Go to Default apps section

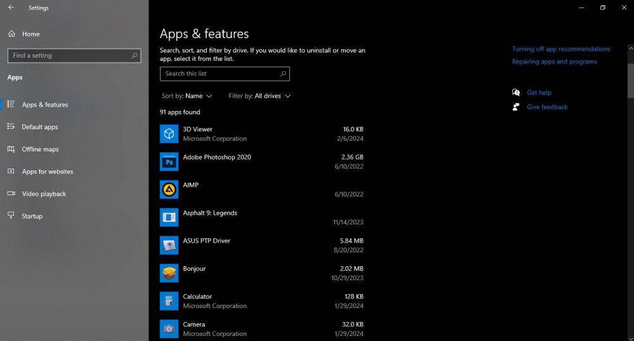tap(39, 127)
